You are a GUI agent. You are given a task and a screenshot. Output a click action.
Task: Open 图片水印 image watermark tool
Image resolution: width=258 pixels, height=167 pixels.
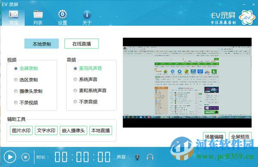point(21,131)
